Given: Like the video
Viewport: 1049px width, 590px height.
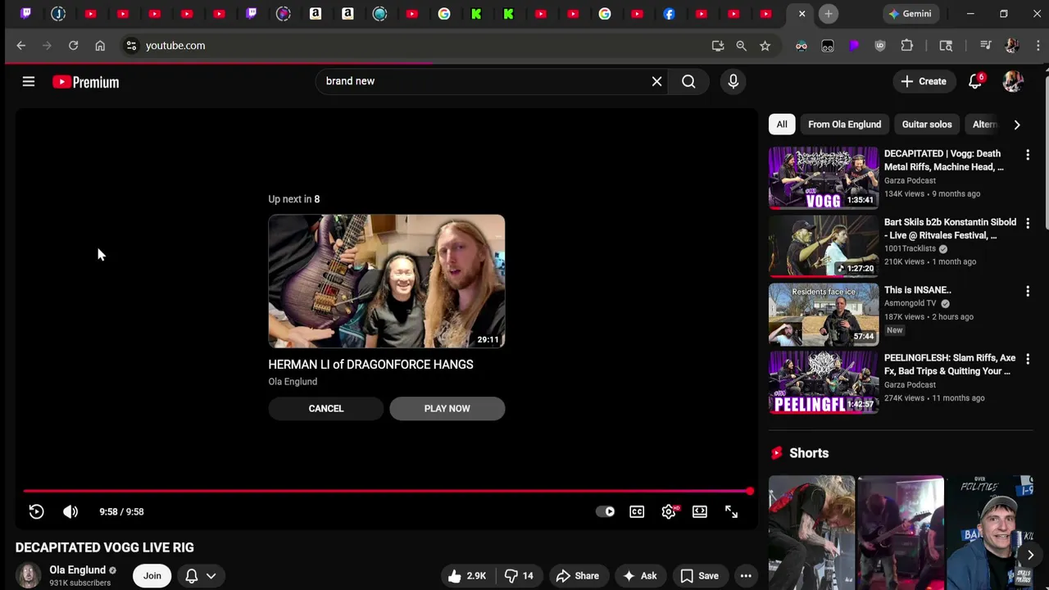Looking at the screenshot, I should point(465,575).
